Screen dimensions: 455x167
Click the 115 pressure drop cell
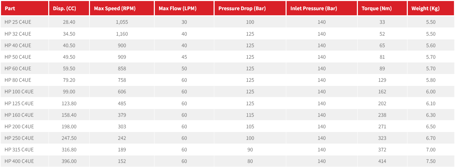pyautogui.click(x=250, y=115)
